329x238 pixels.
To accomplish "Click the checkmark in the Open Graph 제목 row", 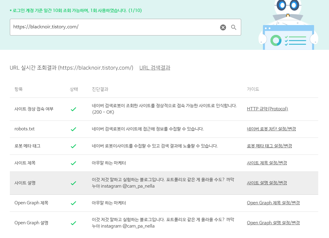I will (x=74, y=203).
